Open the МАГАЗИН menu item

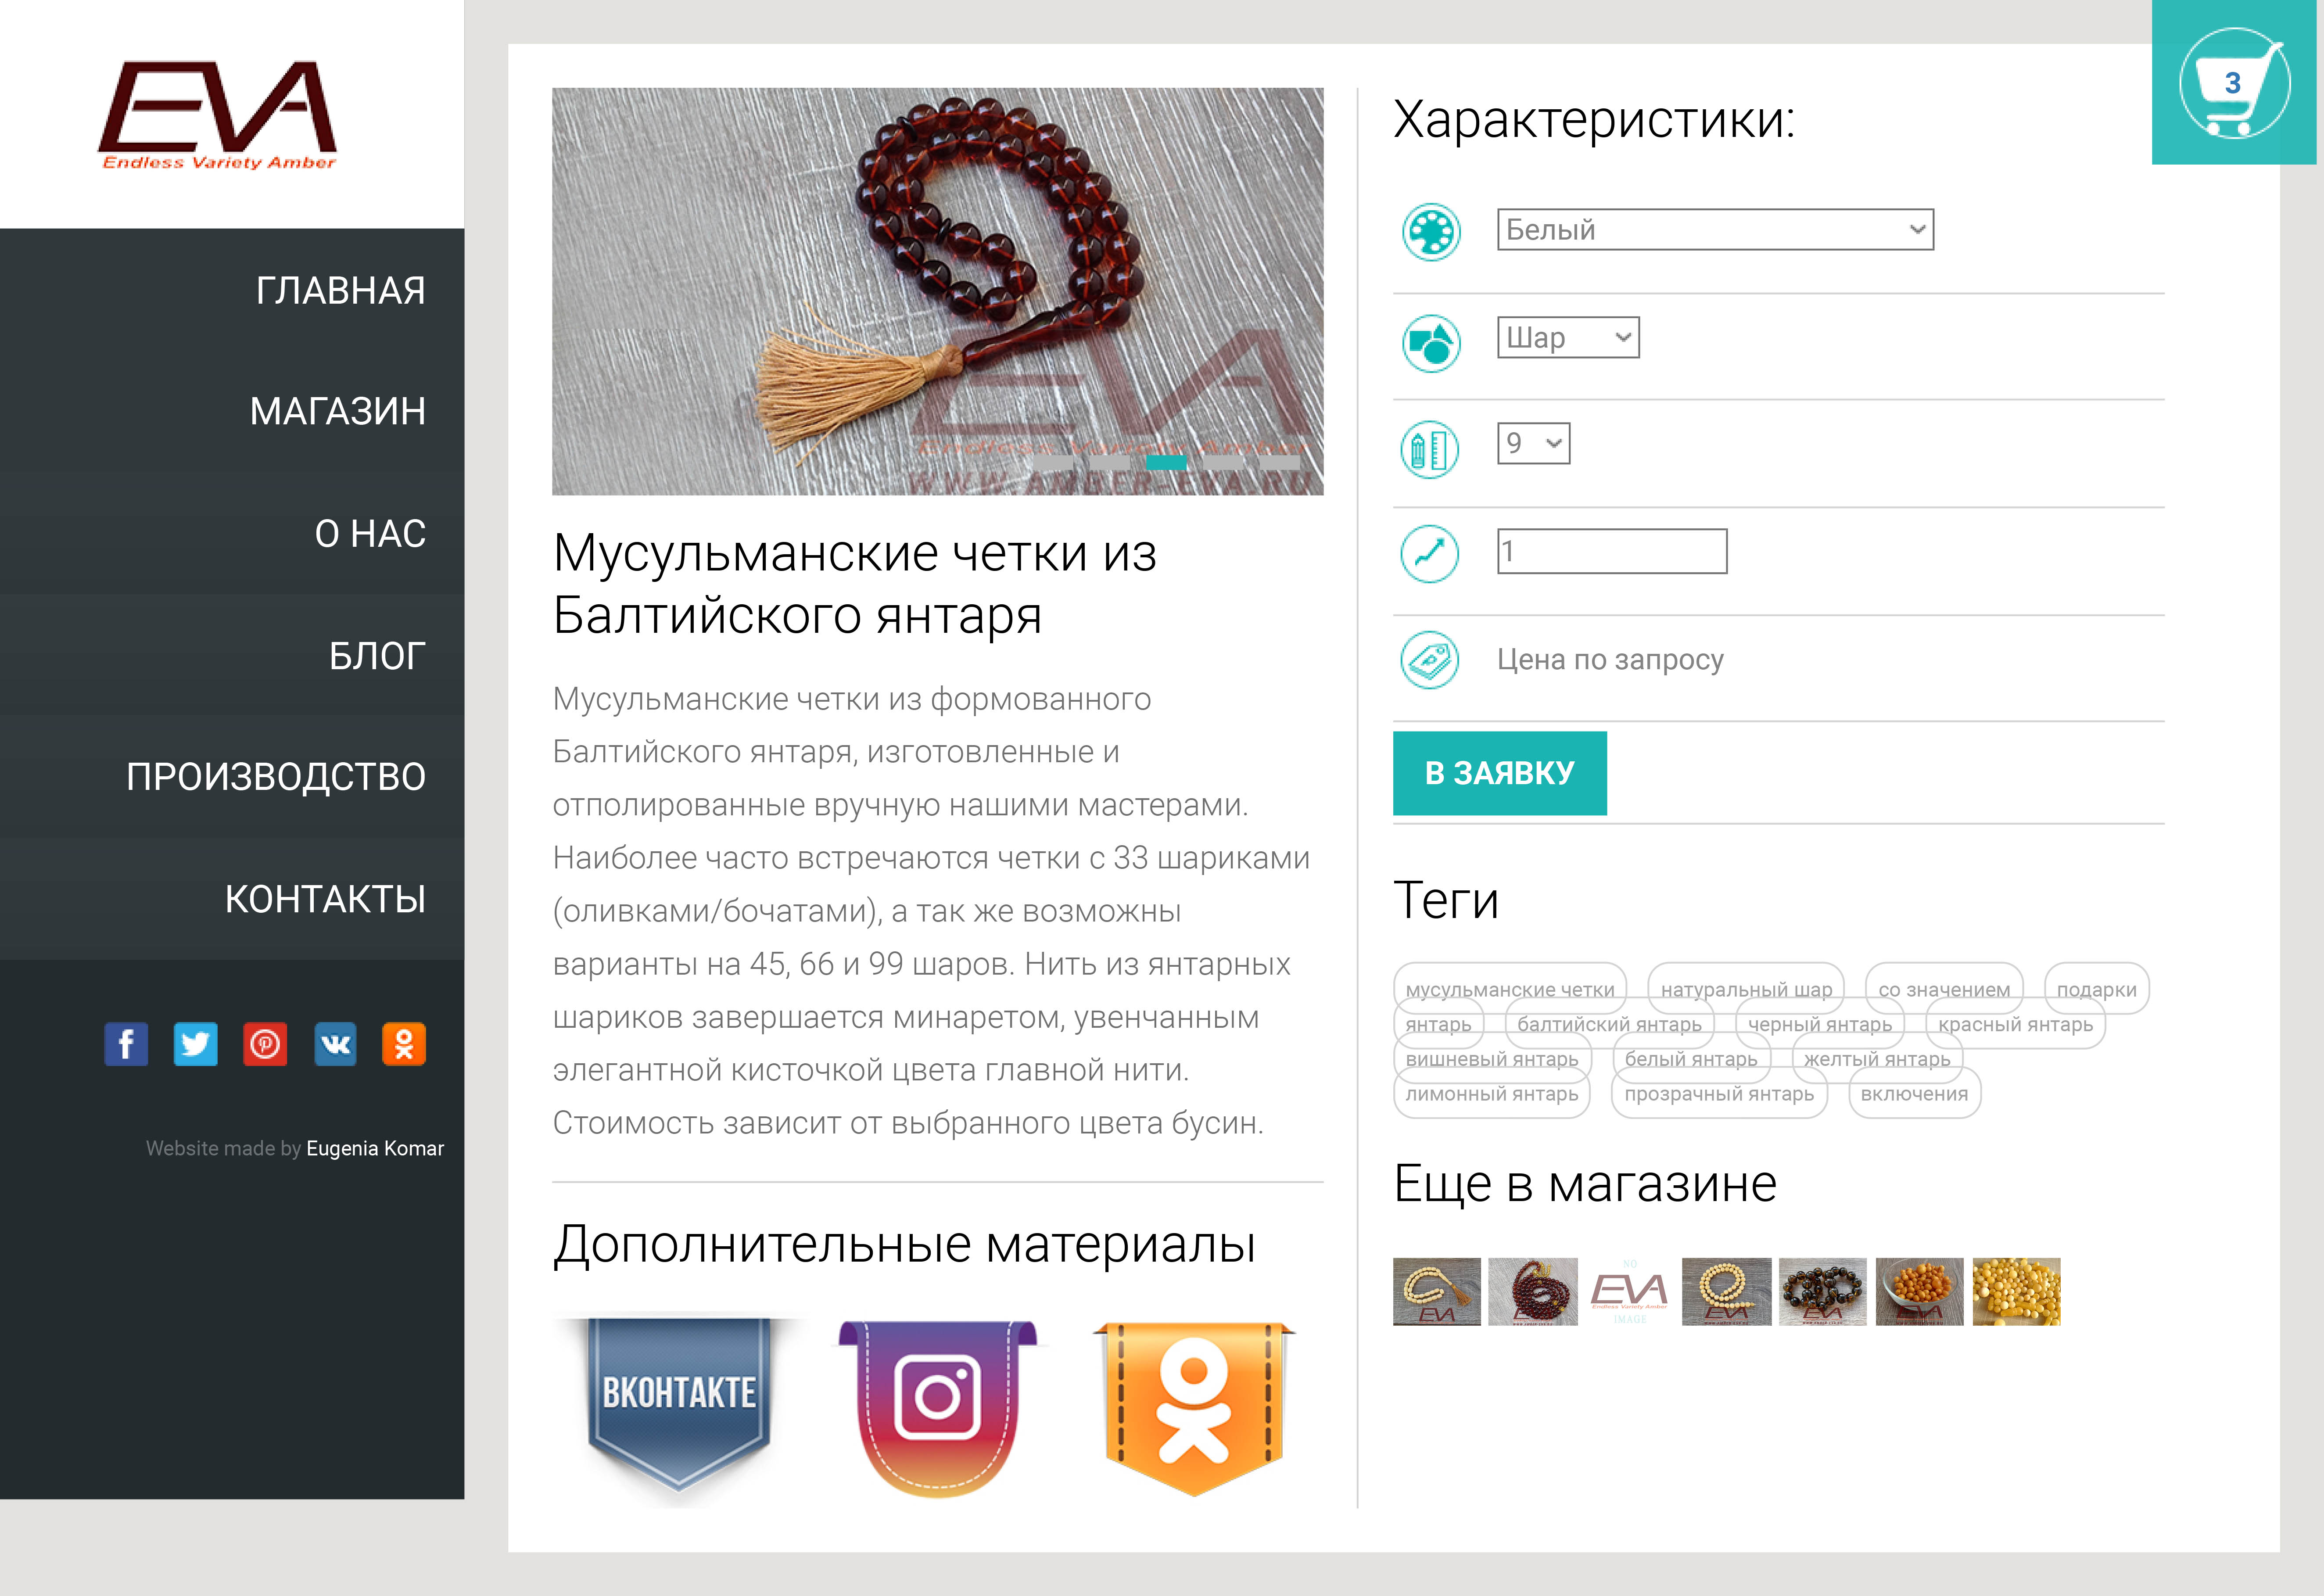coord(338,411)
